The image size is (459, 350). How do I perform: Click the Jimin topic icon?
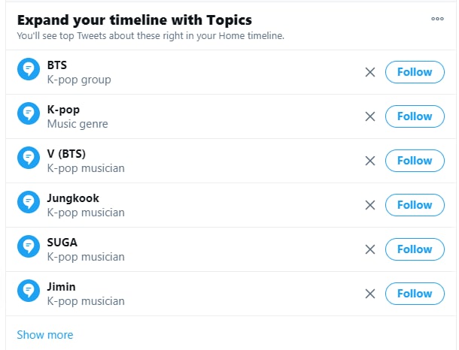[29, 291]
